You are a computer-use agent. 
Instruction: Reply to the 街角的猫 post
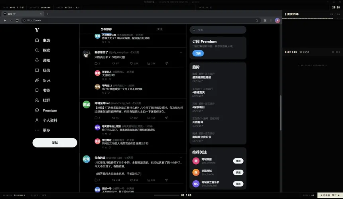tap(97, 180)
